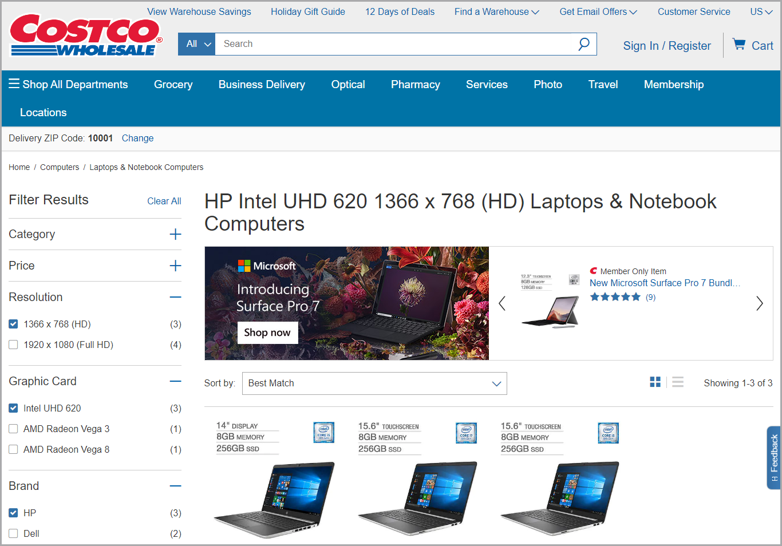Image resolution: width=782 pixels, height=546 pixels.
Task: Open the All search category dropdown
Action: point(197,44)
